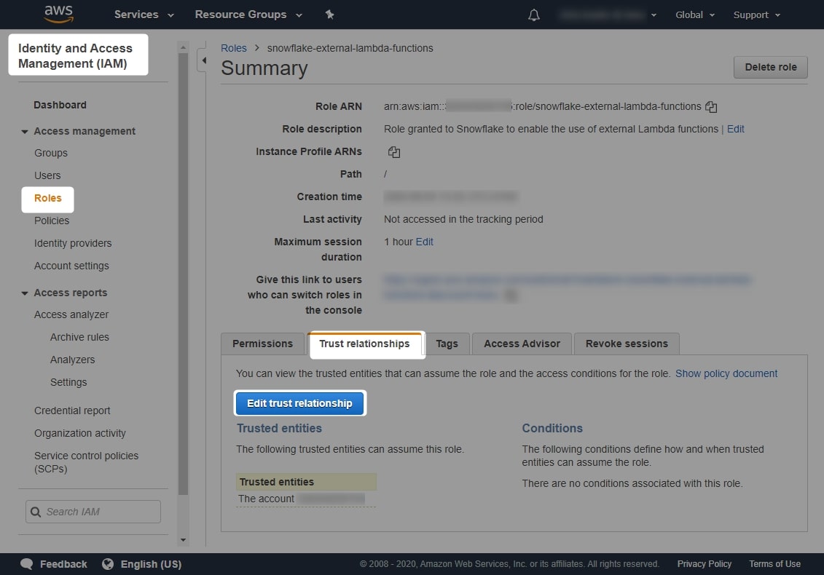The width and height of the screenshot is (824, 575).
Task: Open Groups in the sidebar
Action: 51,154
